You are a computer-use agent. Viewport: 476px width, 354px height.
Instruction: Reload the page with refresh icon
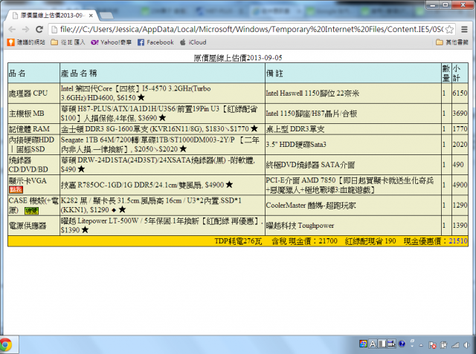[39, 30]
